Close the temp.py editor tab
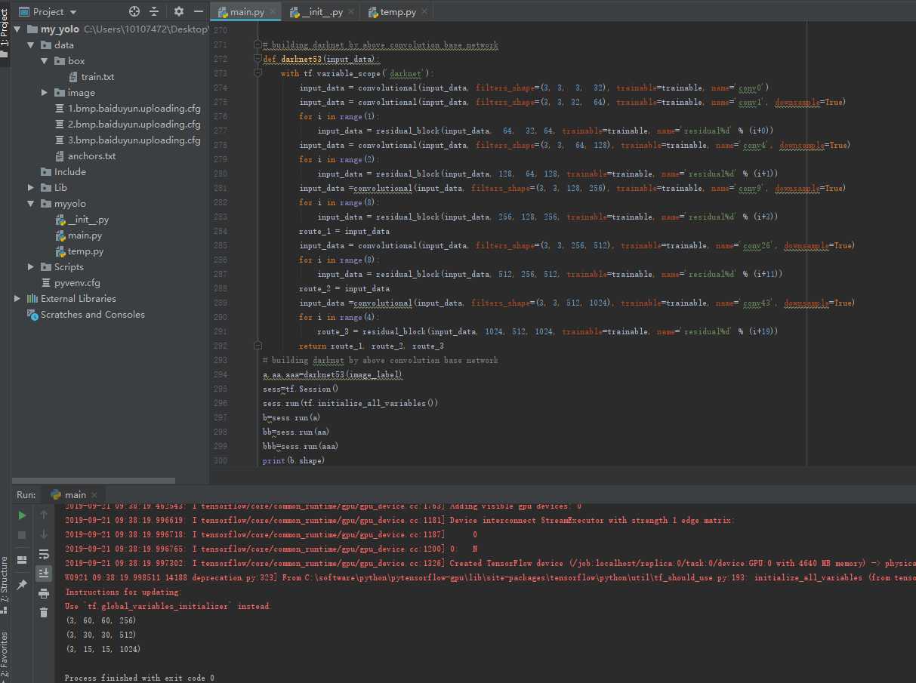The image size is (916, 683). pyautogui.click(x=424, y=12)
